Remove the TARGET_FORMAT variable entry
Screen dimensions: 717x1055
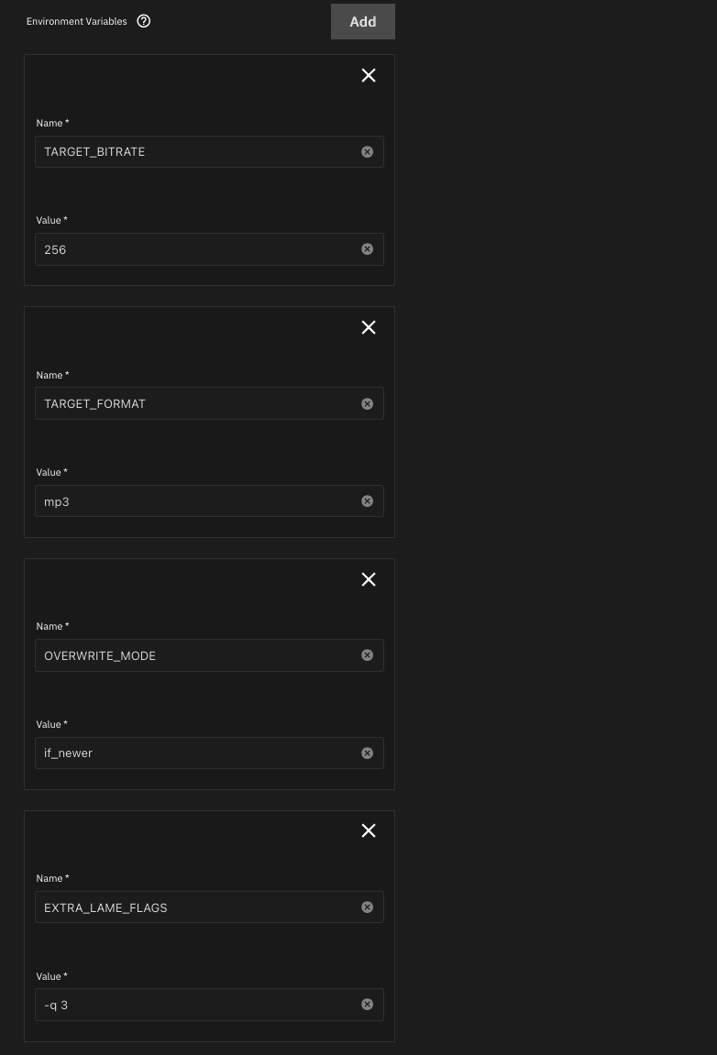(369, 327)
